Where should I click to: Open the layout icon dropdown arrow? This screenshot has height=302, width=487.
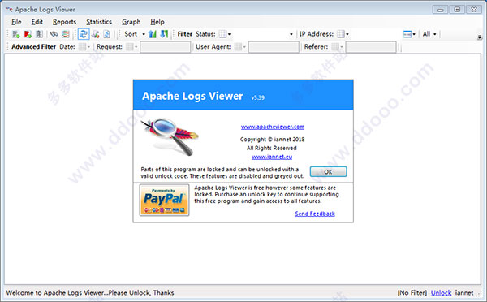click(x=414, y=34)
